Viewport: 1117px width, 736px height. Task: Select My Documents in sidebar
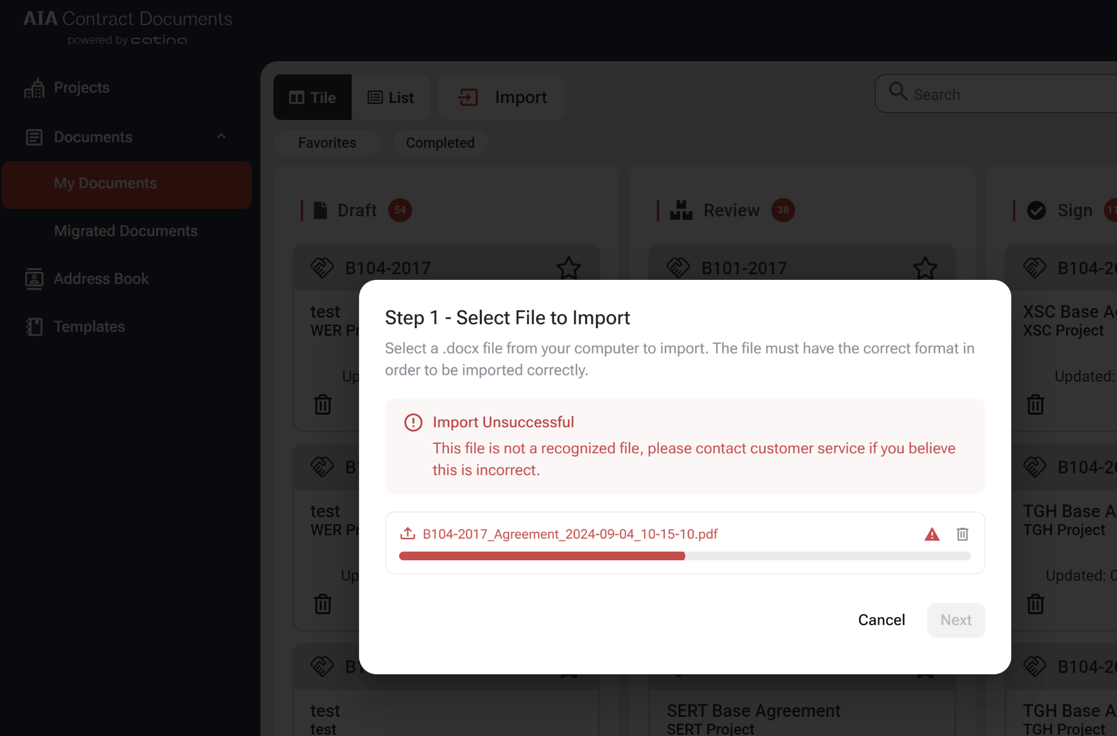pos(127,184)
